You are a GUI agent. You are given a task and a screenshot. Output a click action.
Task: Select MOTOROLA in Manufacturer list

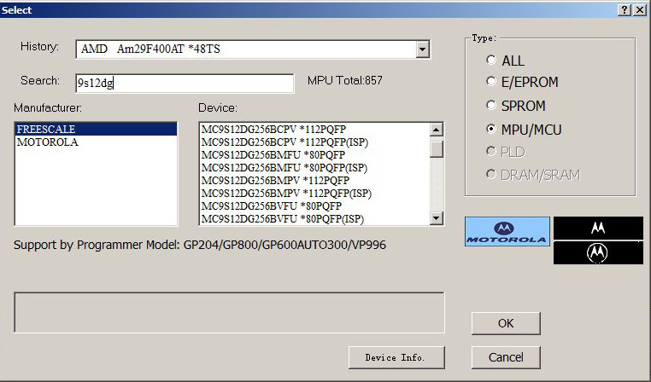pos(96,142)
